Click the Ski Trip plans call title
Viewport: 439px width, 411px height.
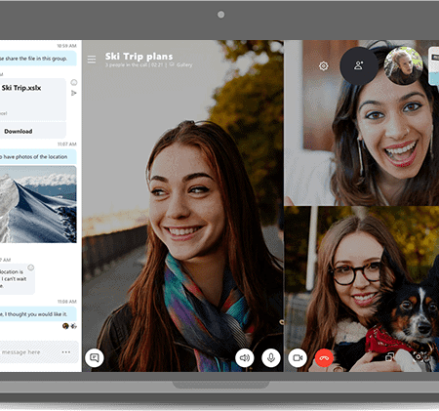coord(139,57)
